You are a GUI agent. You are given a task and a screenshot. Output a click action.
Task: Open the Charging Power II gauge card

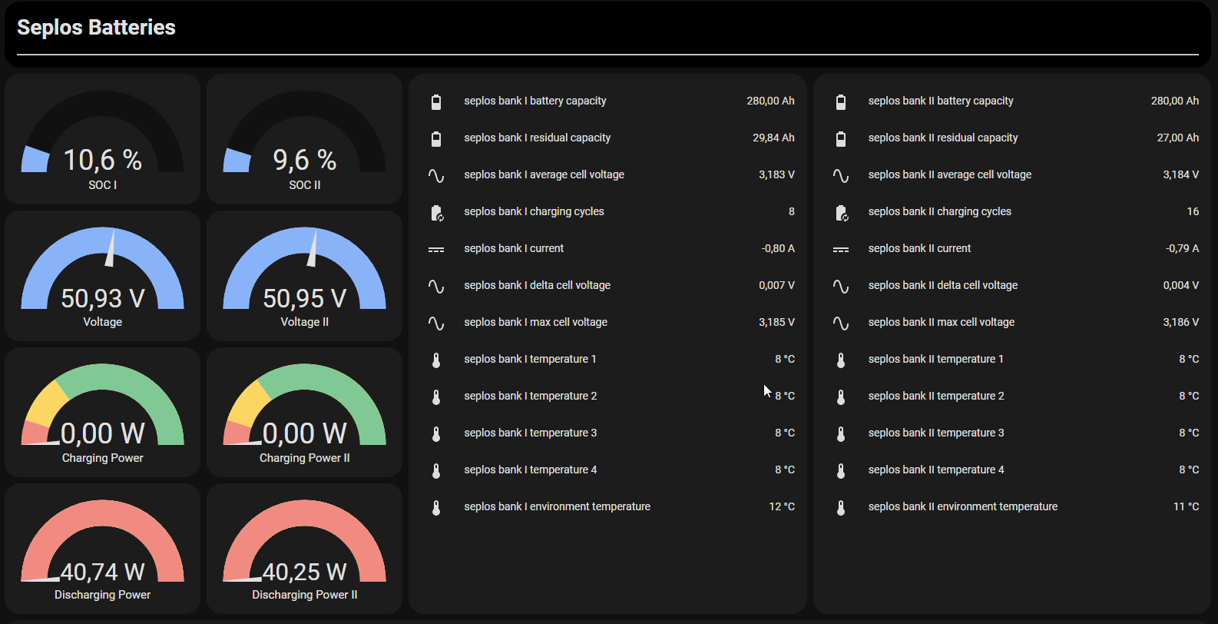304,412
